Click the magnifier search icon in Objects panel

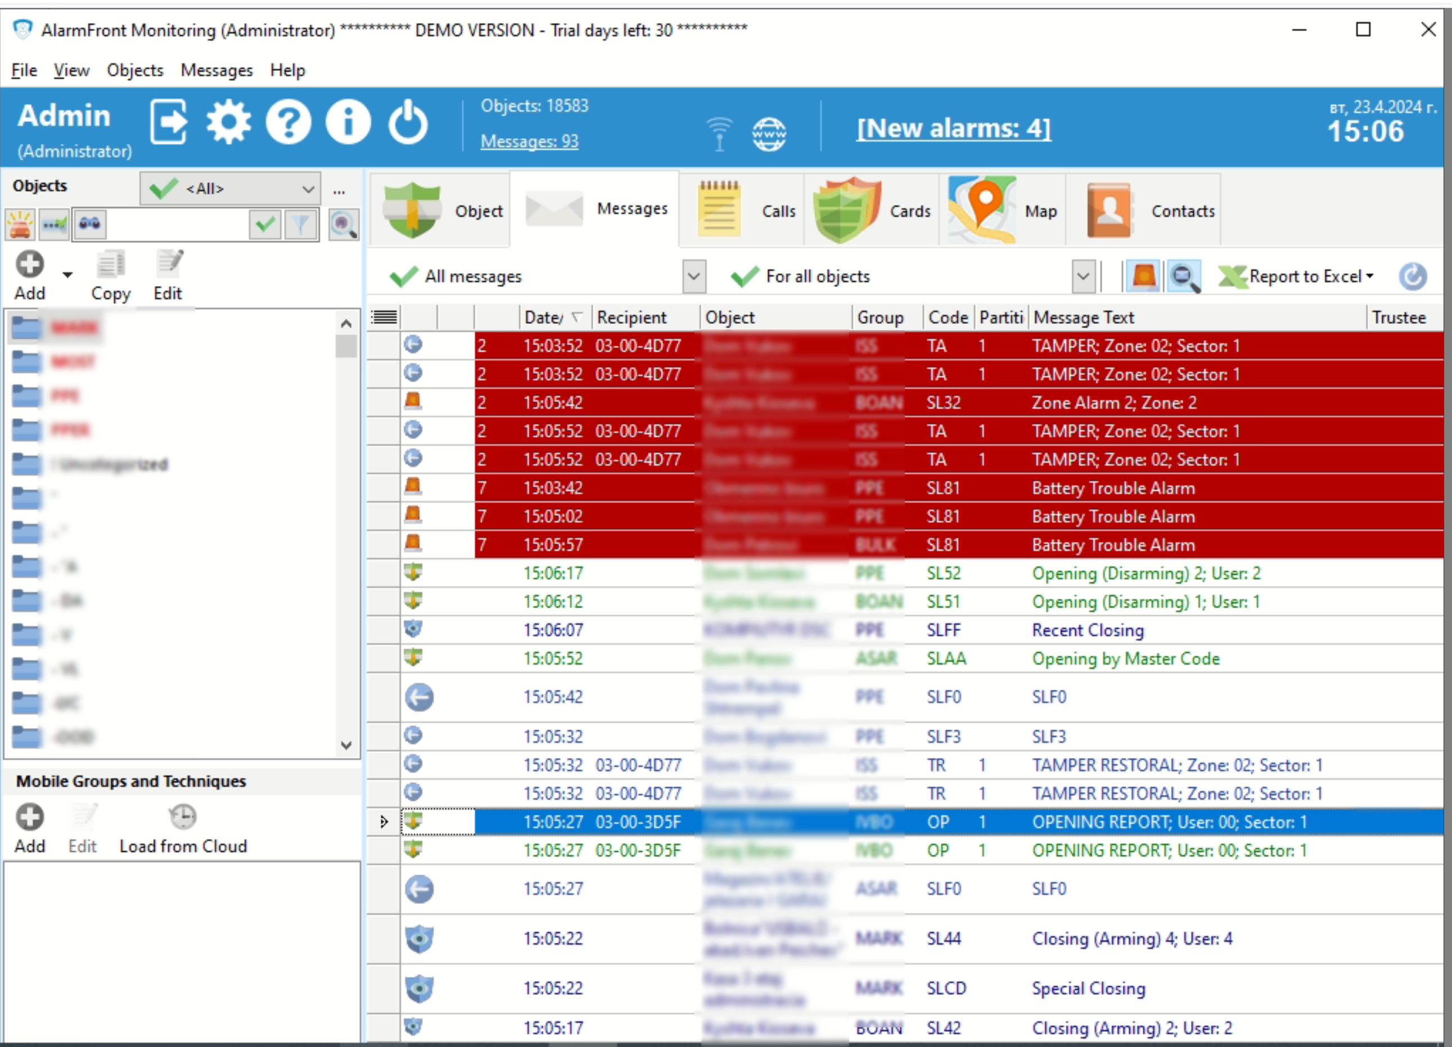coord(344,224)
